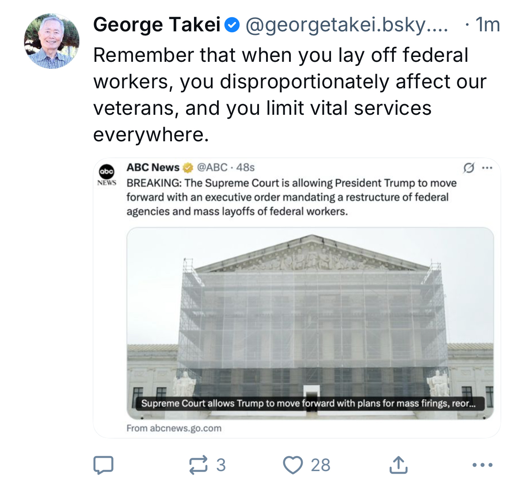Open the reply comment bubble icon
This screenshot has height=487, width=521.
tap(103, 465)
